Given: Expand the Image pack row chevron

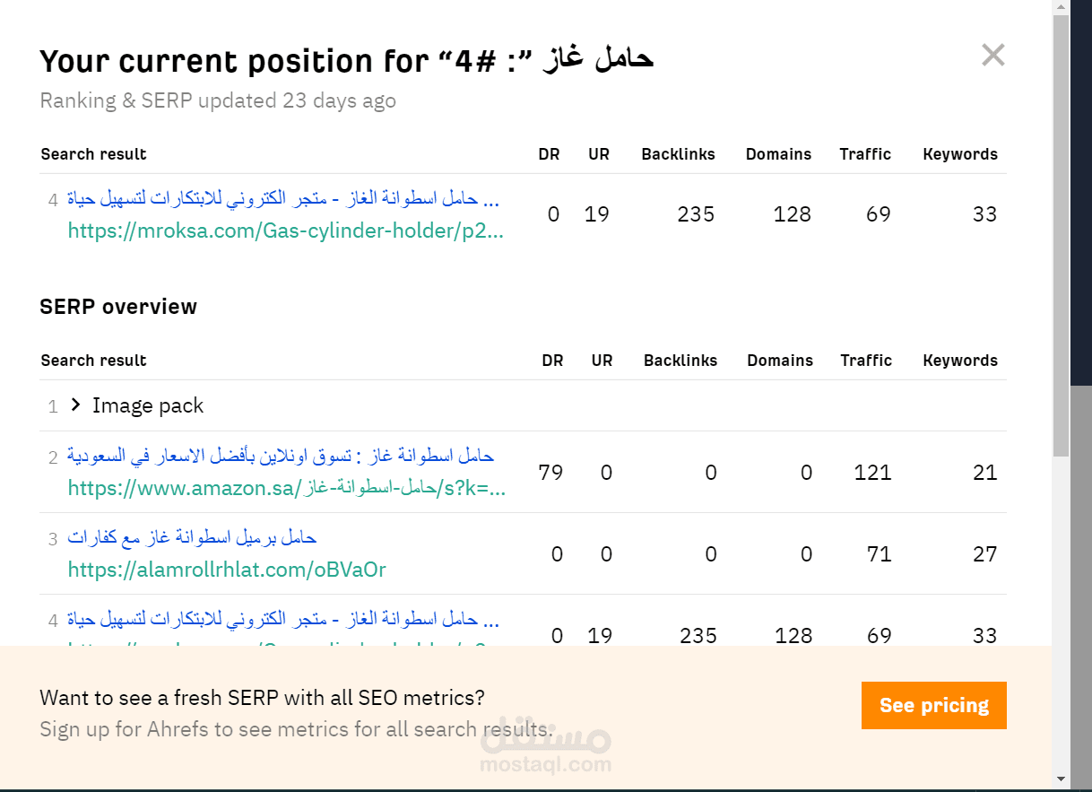Looking at the screenshot, I should 75,406.
